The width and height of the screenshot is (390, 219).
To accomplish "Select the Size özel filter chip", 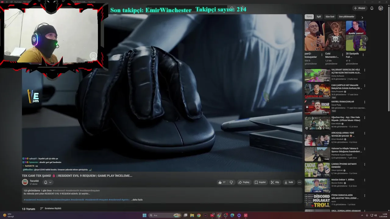I will 330,17.
